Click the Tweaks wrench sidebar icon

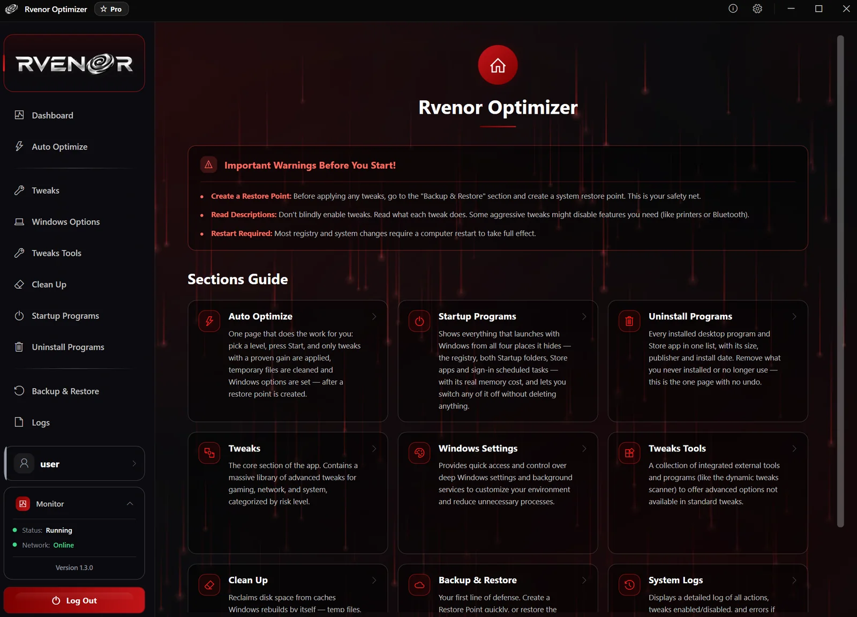point(19,190)
